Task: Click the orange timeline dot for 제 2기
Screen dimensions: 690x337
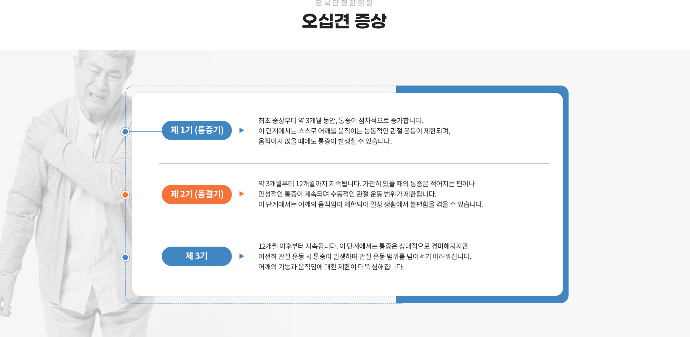Action: tap(125, 195)
